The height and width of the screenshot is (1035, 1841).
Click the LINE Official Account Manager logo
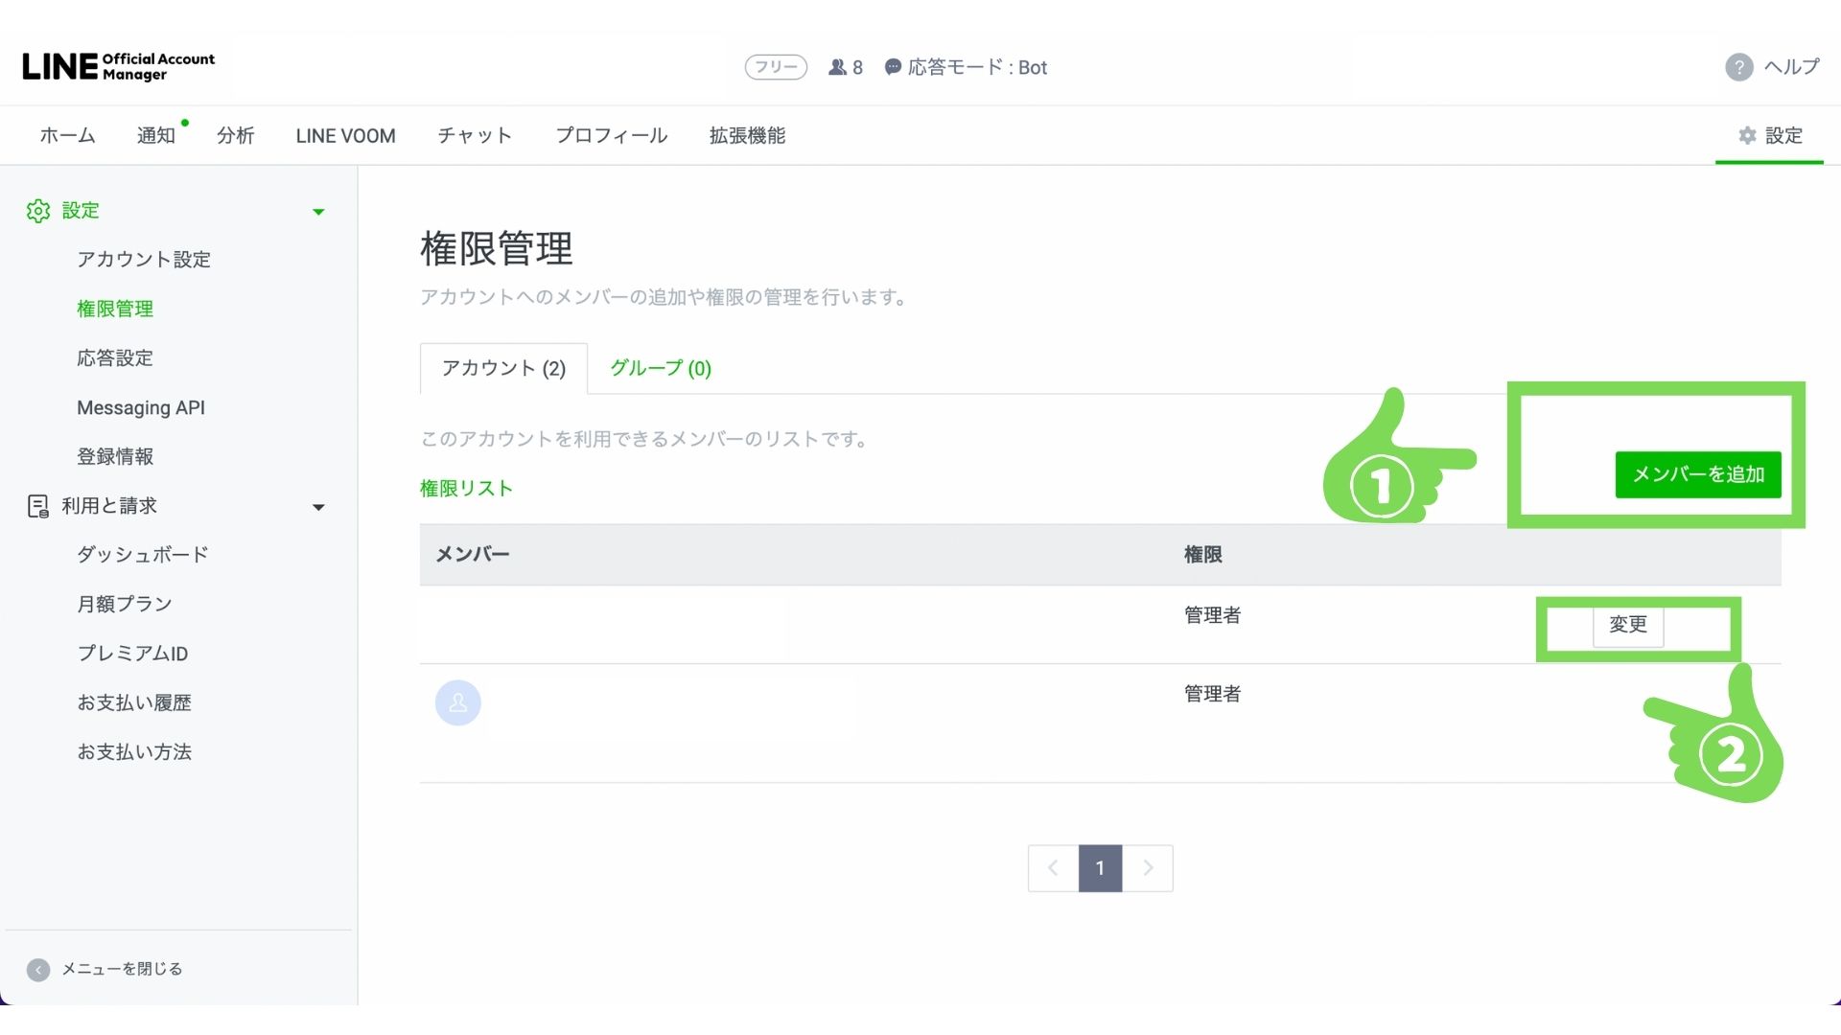118,66
